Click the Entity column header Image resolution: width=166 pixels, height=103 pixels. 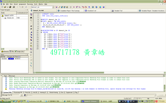(x=9, y=13)
